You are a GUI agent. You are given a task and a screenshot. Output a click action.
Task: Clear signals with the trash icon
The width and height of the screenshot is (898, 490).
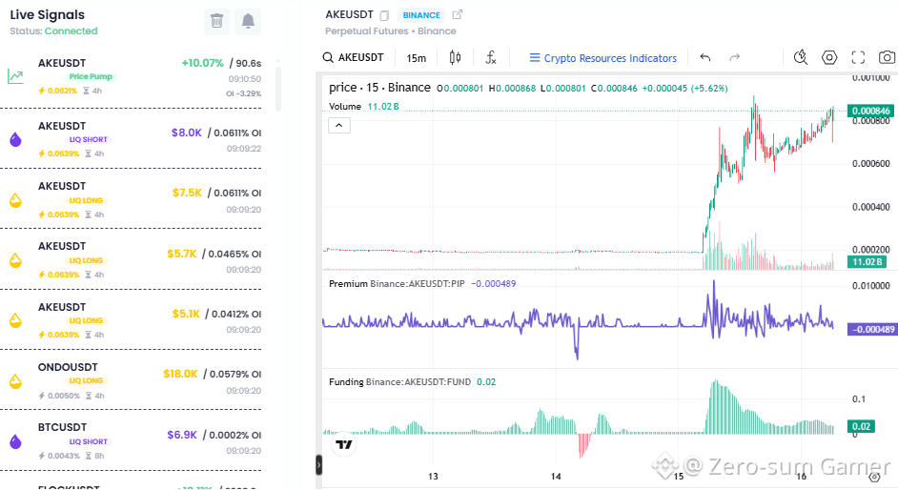coord(216,21)
